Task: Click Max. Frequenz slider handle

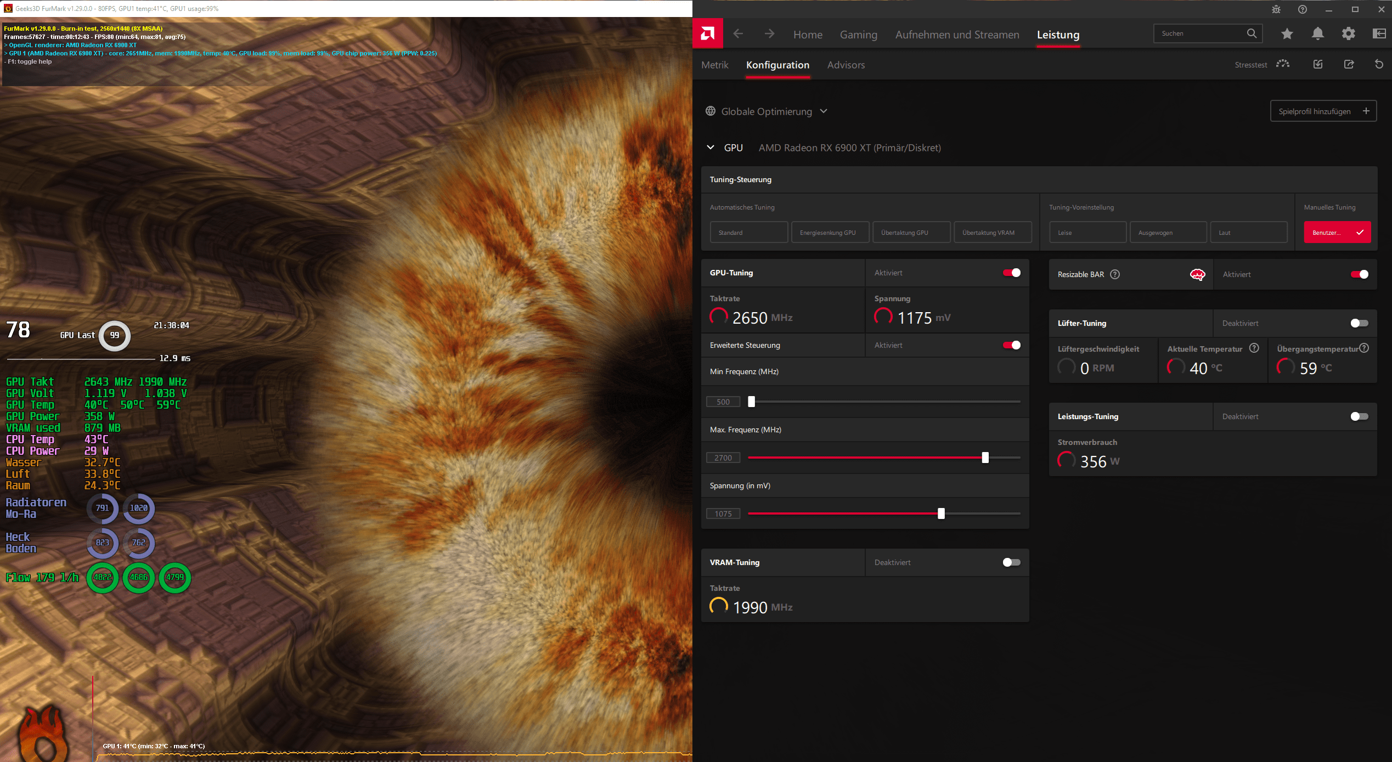Action: [985, 458]
